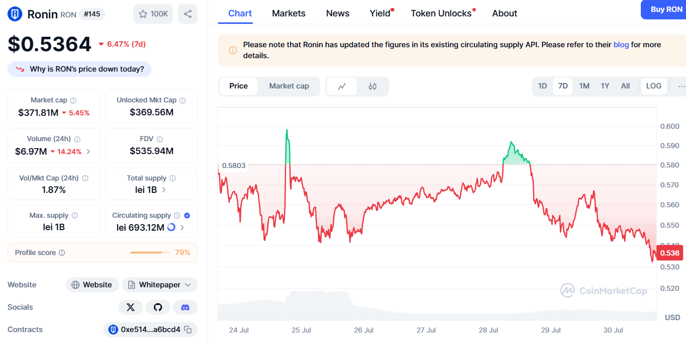The image size is (686, 344).
Task: Click the Profile score progress bar
Action: coord(150,253)
